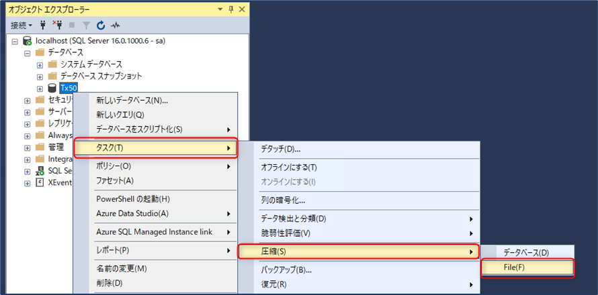Open the 圧縮(S) shrink submenu
Screen dimensions: 598x295
(358, 251)
